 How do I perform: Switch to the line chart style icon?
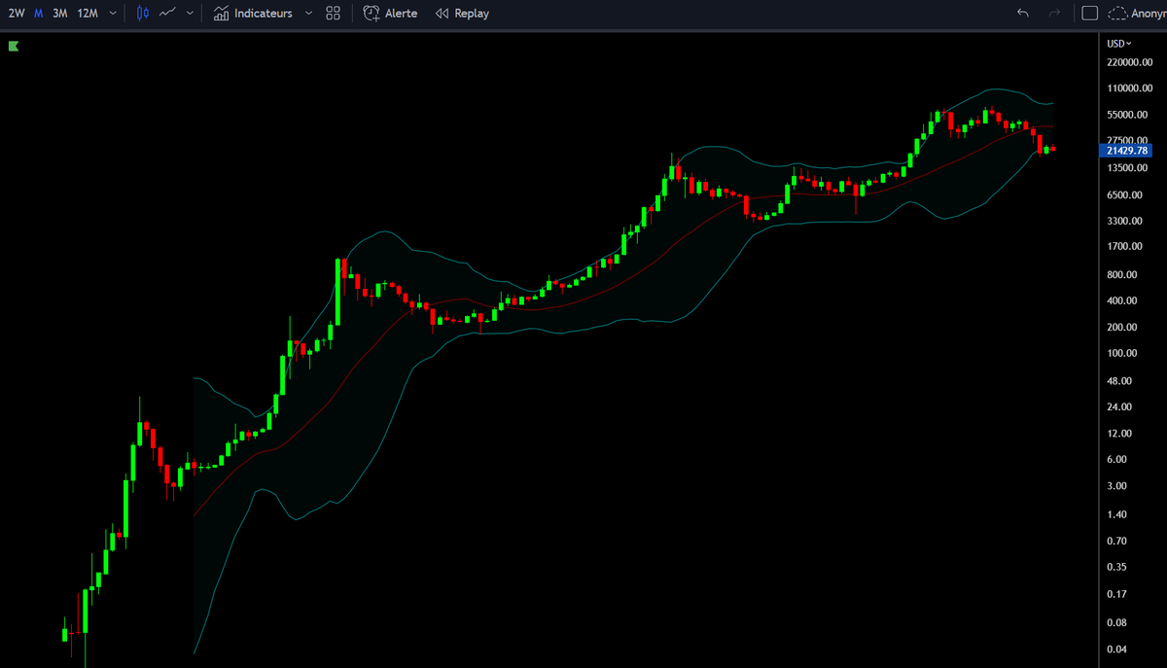(x=168, y=14)
